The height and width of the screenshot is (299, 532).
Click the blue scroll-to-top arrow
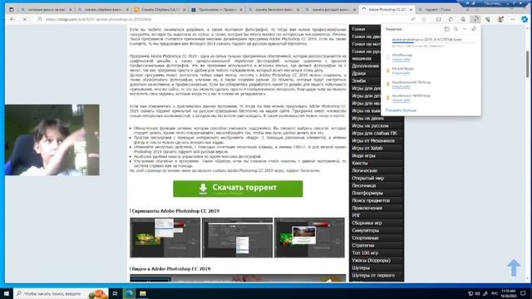pos(514,267)
